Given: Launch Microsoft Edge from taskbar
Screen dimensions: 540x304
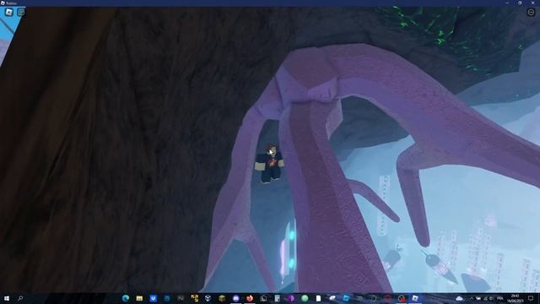Looking at the screenshot, I should [126, 298].
